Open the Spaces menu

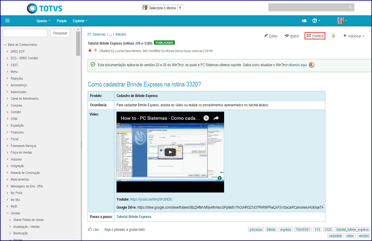[x=43, y=21]
